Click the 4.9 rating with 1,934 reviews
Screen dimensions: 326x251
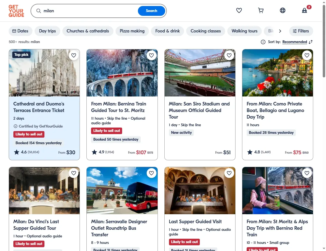[x=103, y=152]
